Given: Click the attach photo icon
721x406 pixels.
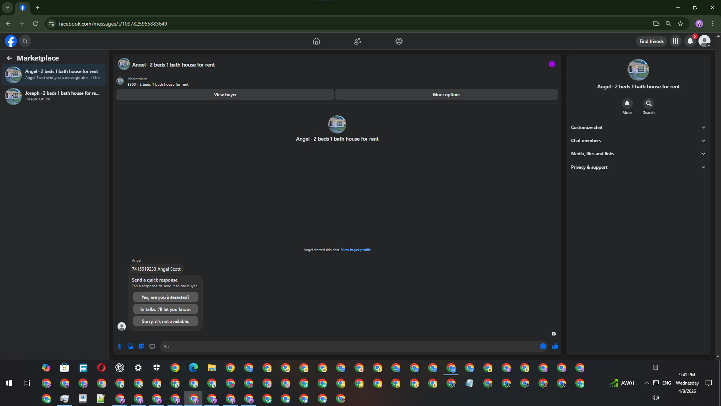Looking at the screenshot, I should click(x=130, y=346).
